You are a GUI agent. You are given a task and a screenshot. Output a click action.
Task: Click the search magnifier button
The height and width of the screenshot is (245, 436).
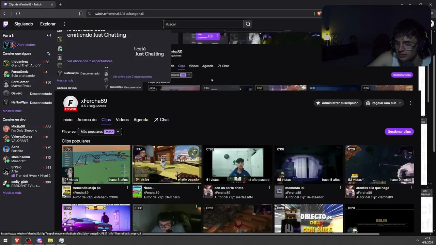click(248, 24)
